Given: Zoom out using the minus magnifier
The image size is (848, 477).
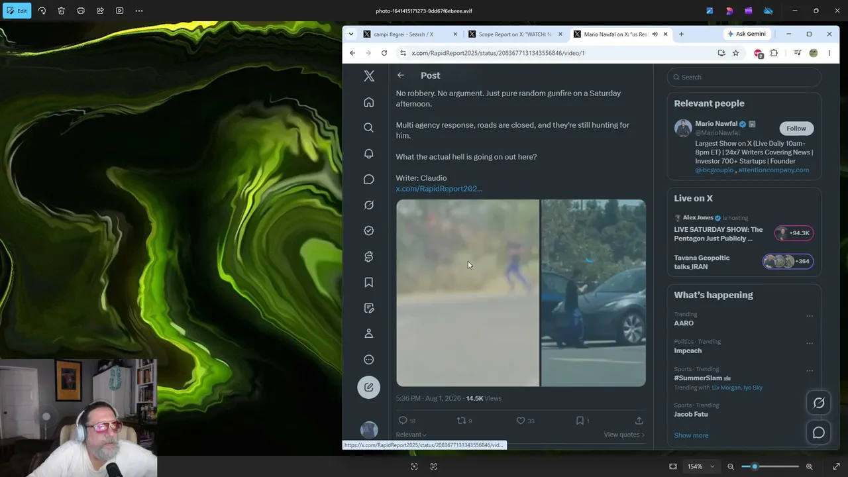Looking at the screenshot, I should [731, 466].
